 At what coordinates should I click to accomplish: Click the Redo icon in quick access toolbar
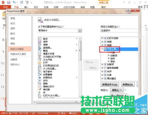click(22, 2)
